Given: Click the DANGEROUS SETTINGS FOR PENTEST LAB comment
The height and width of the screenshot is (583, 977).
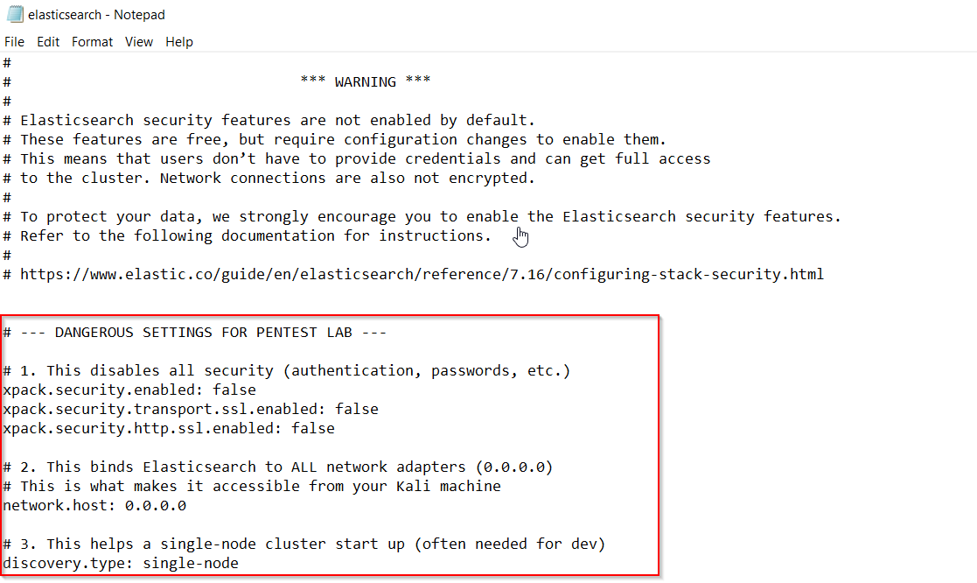Looking at the screenshot, I should 195,333.
